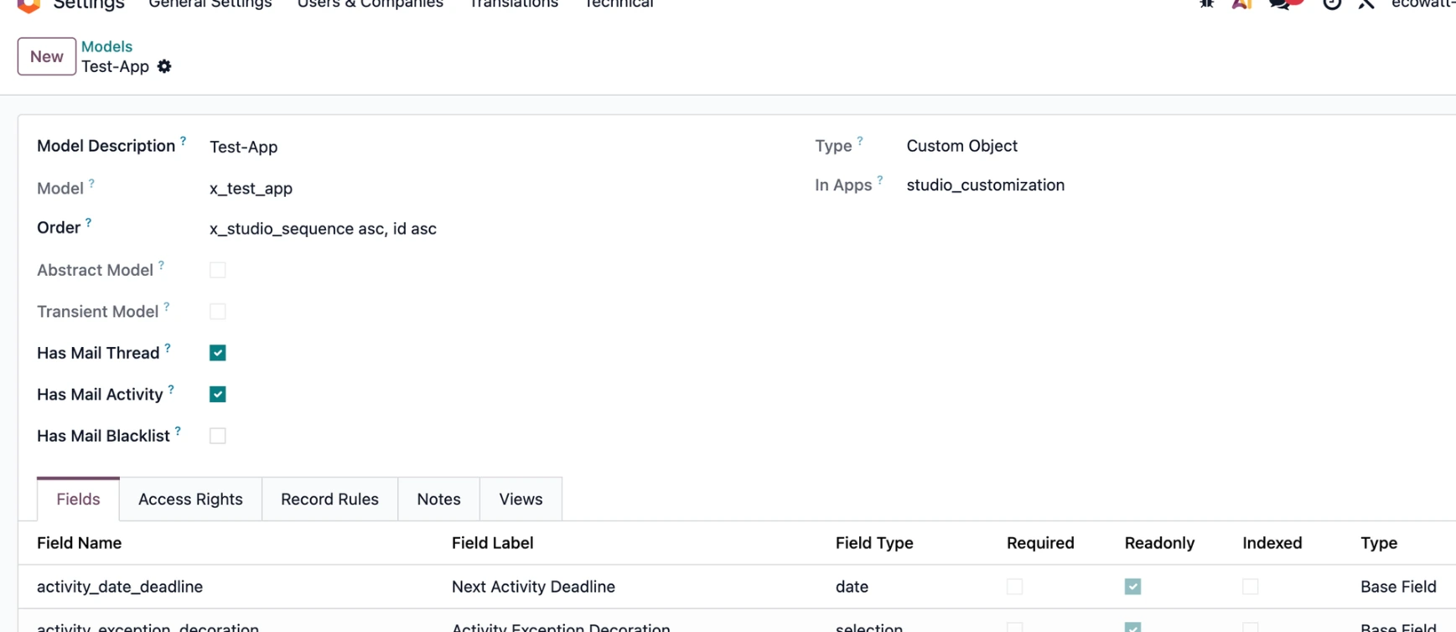1456x632 pixels.
Task: Sort by the Field Label column header
Action: click(492, 543)
